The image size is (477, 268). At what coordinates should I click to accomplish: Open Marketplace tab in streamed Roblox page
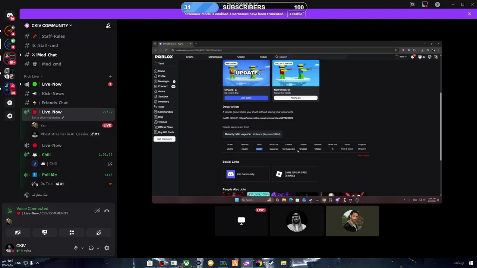click(215, 57)
